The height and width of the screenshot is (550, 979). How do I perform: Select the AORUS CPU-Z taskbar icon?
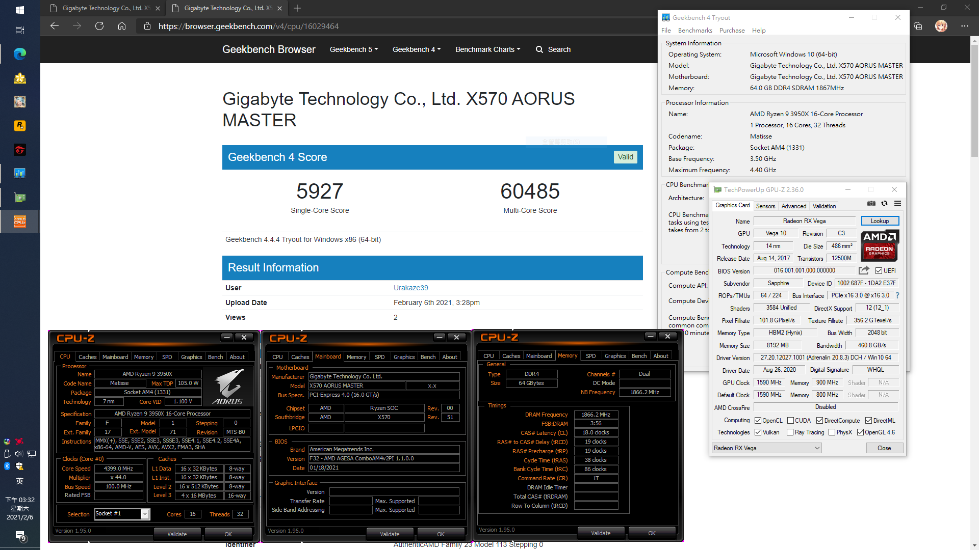tap(20, 222)
